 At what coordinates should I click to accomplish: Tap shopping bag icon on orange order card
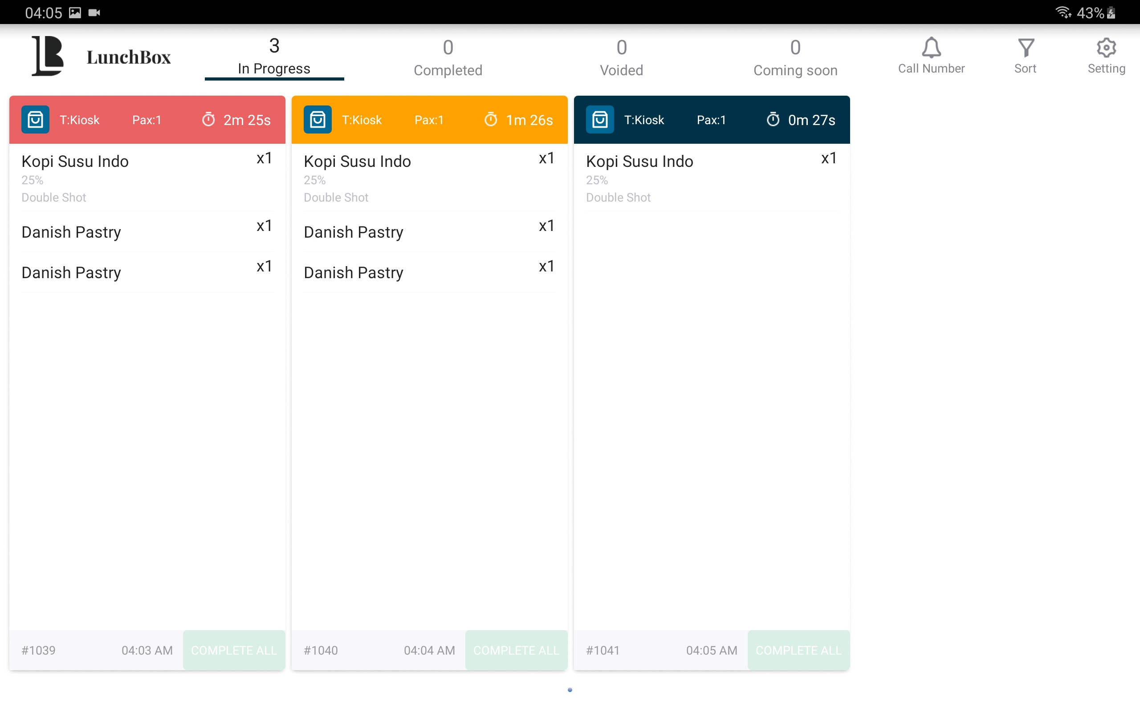coord(318,120)
